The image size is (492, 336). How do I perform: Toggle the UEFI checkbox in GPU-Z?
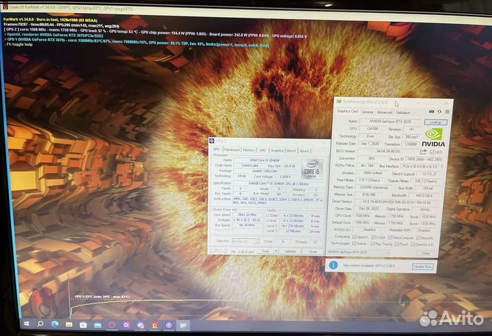[x=432, y=152]
